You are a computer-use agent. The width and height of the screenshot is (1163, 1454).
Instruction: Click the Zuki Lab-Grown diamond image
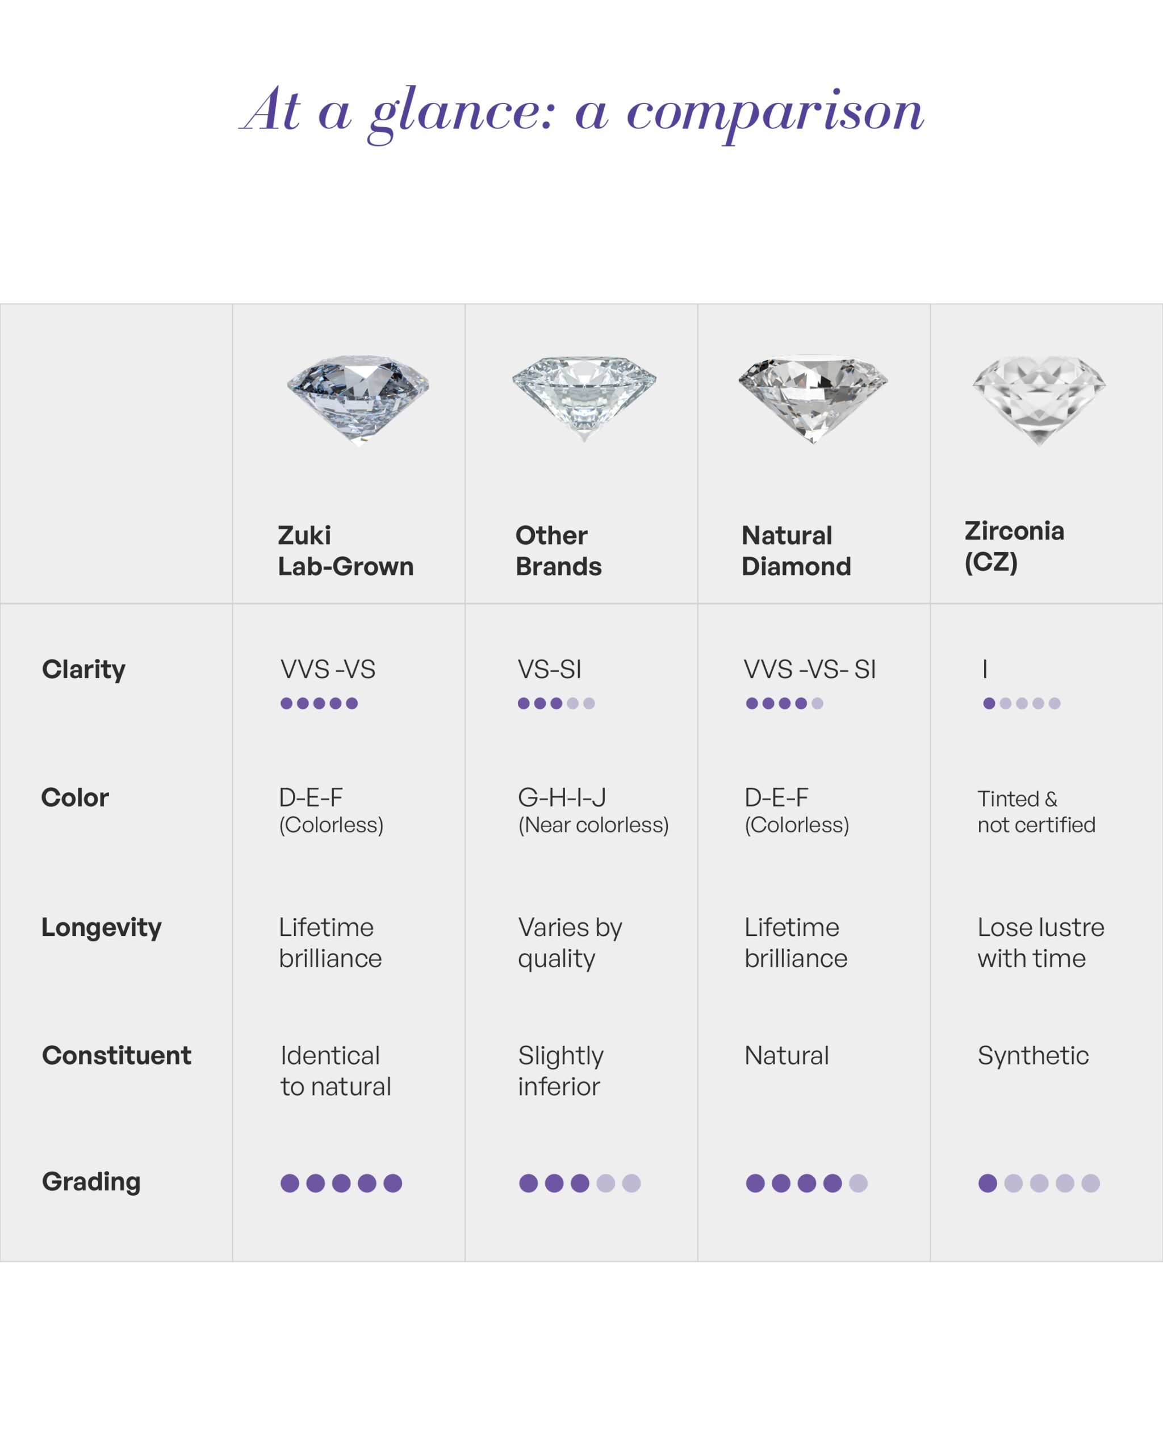coord(358,400)
